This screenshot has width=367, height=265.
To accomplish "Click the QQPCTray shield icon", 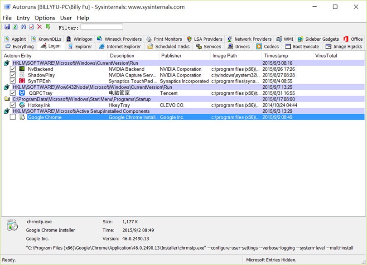I will [x=22, y=93].
